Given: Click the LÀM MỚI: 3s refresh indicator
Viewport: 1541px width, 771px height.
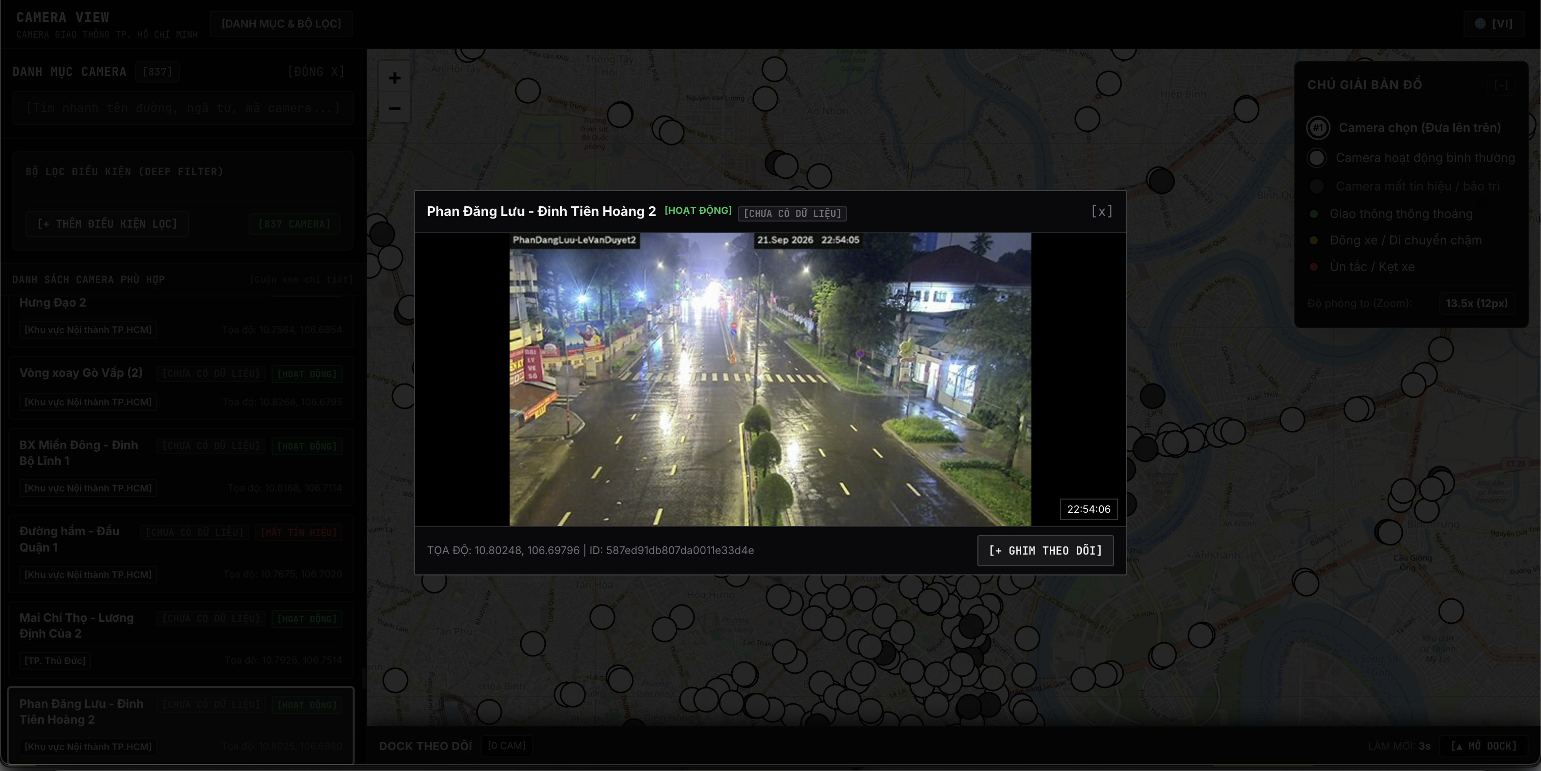Looking at the screenshot, I should click(1399, 746).
